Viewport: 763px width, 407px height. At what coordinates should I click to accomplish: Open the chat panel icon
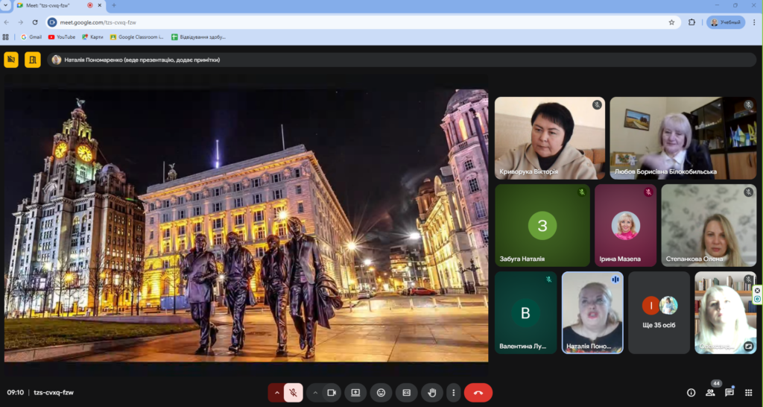pos(729,392)
